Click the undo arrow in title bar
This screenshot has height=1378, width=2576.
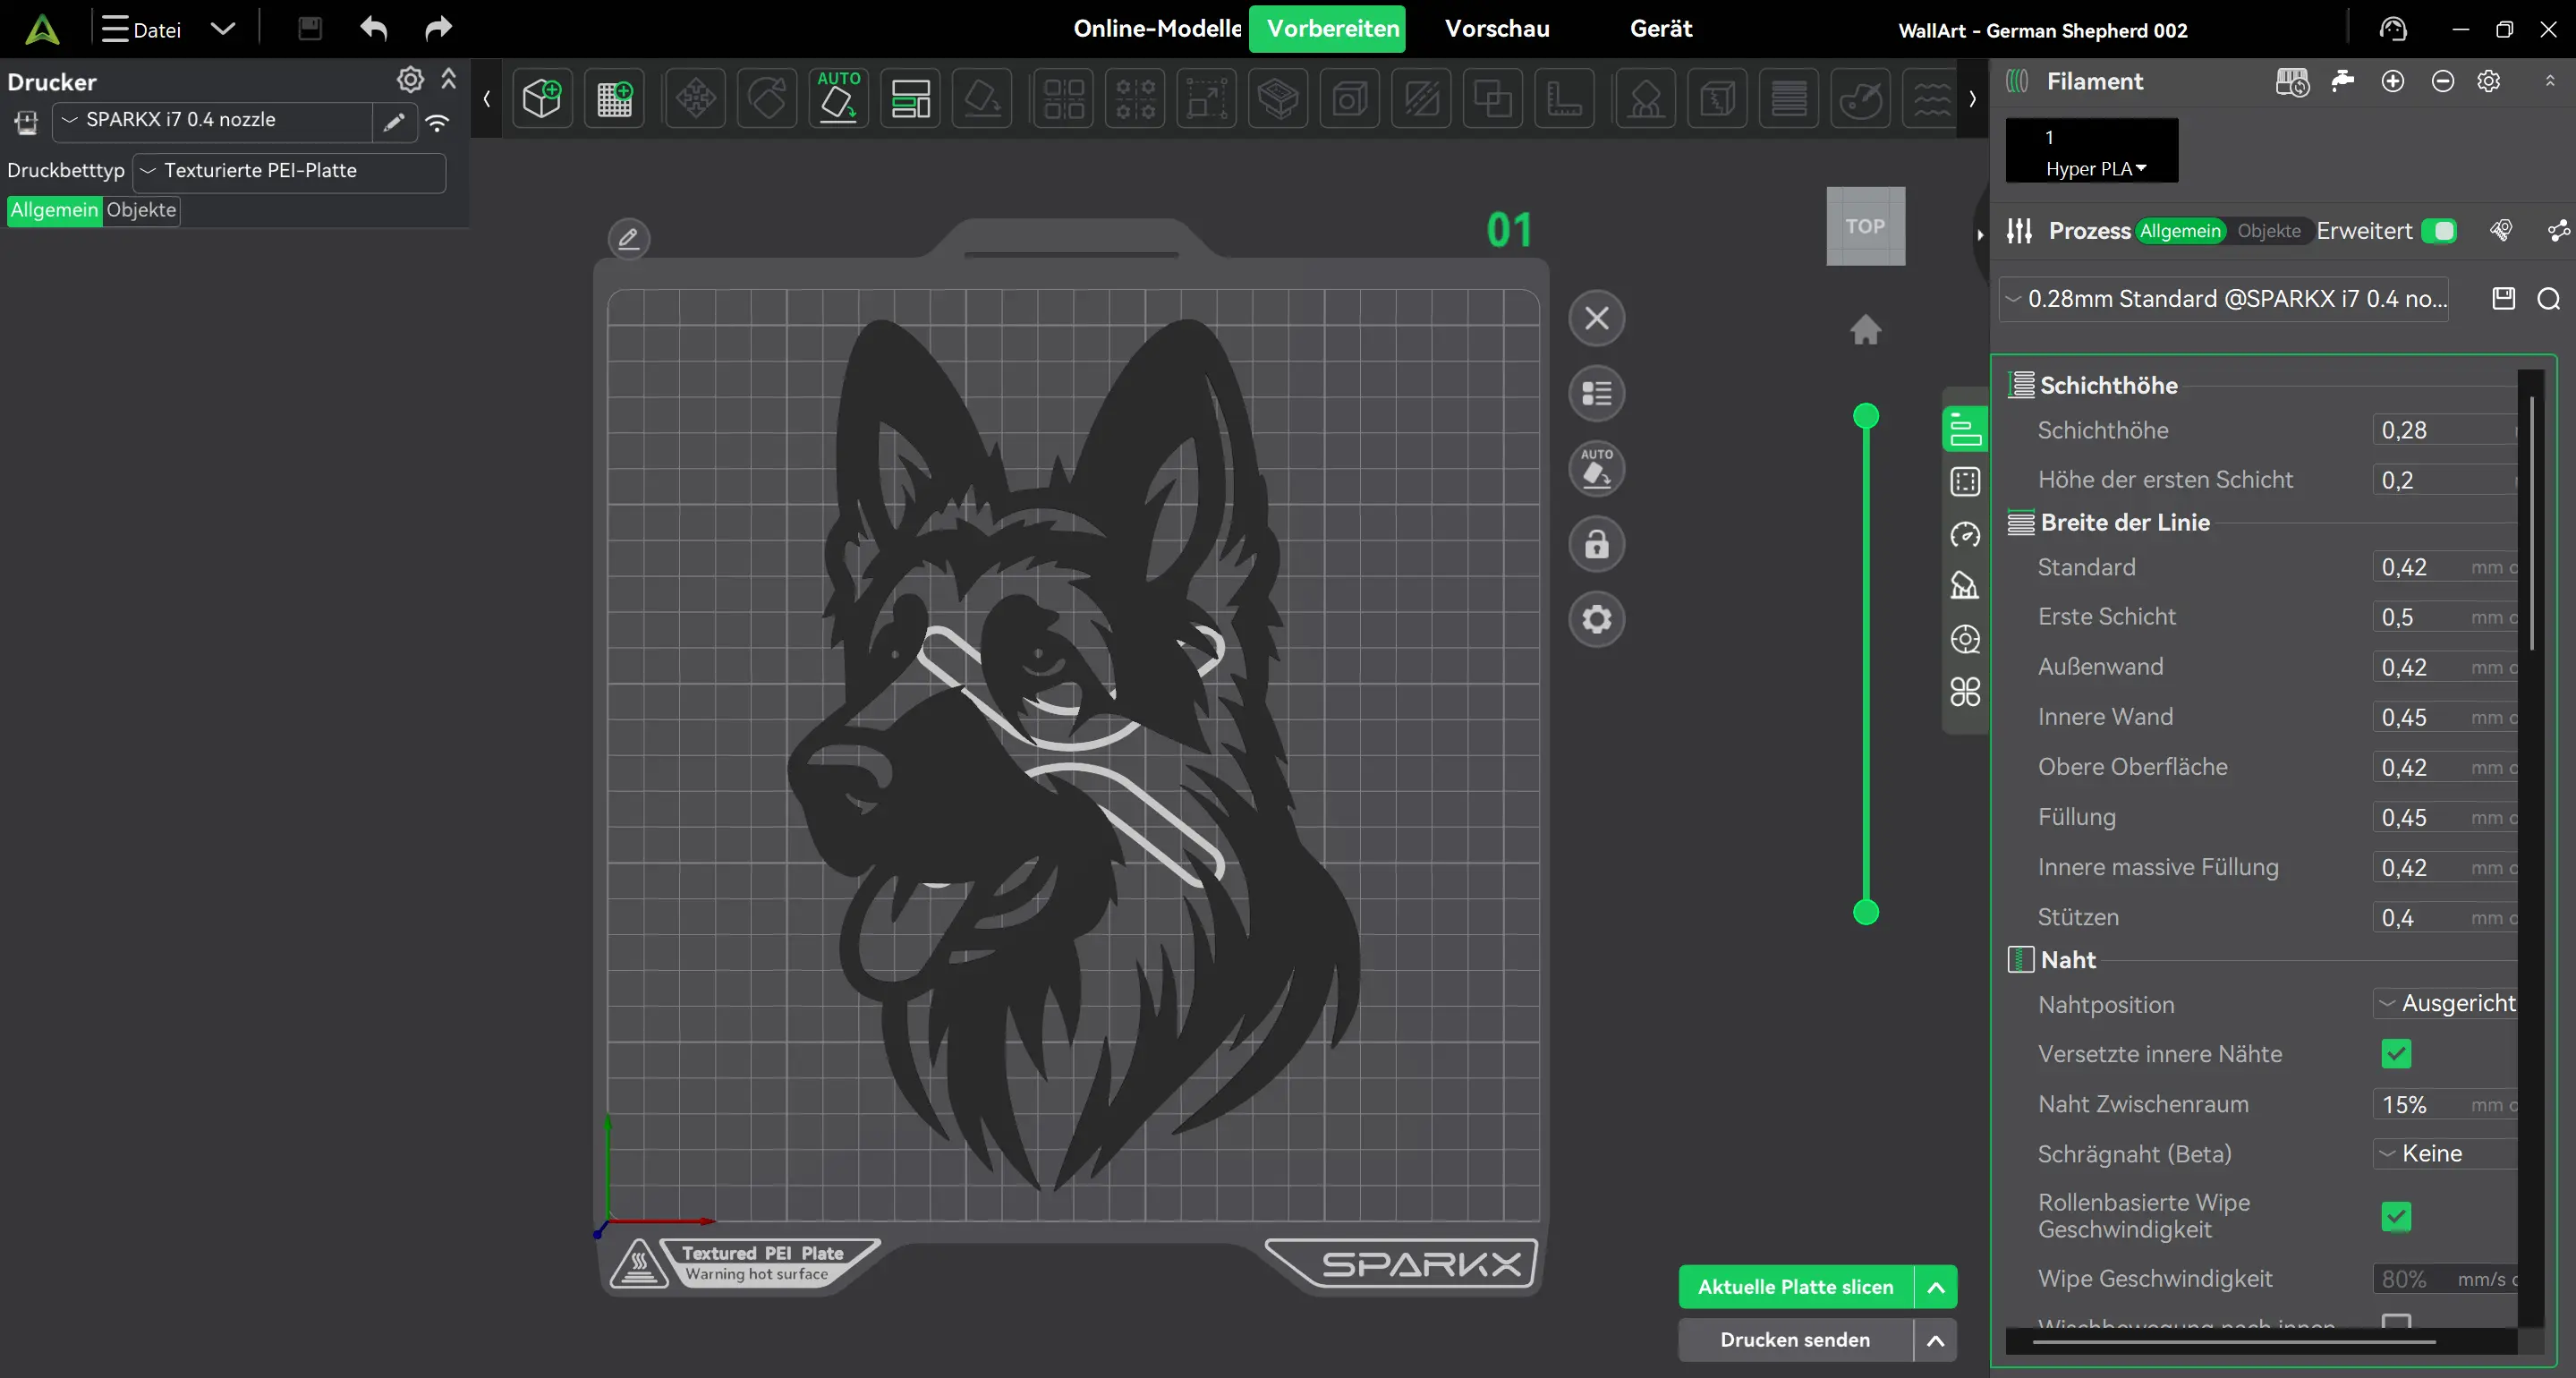coord(374,28)
